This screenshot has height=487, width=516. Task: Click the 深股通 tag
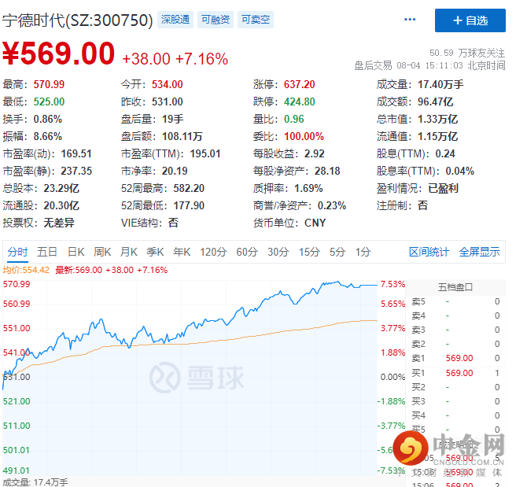tap(175, 20)
